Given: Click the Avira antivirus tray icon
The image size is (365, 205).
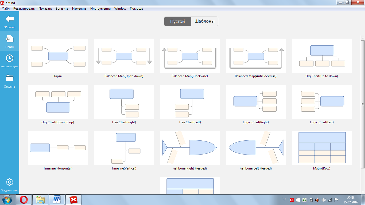Looking at the screenshot, I should coord(292,200).
